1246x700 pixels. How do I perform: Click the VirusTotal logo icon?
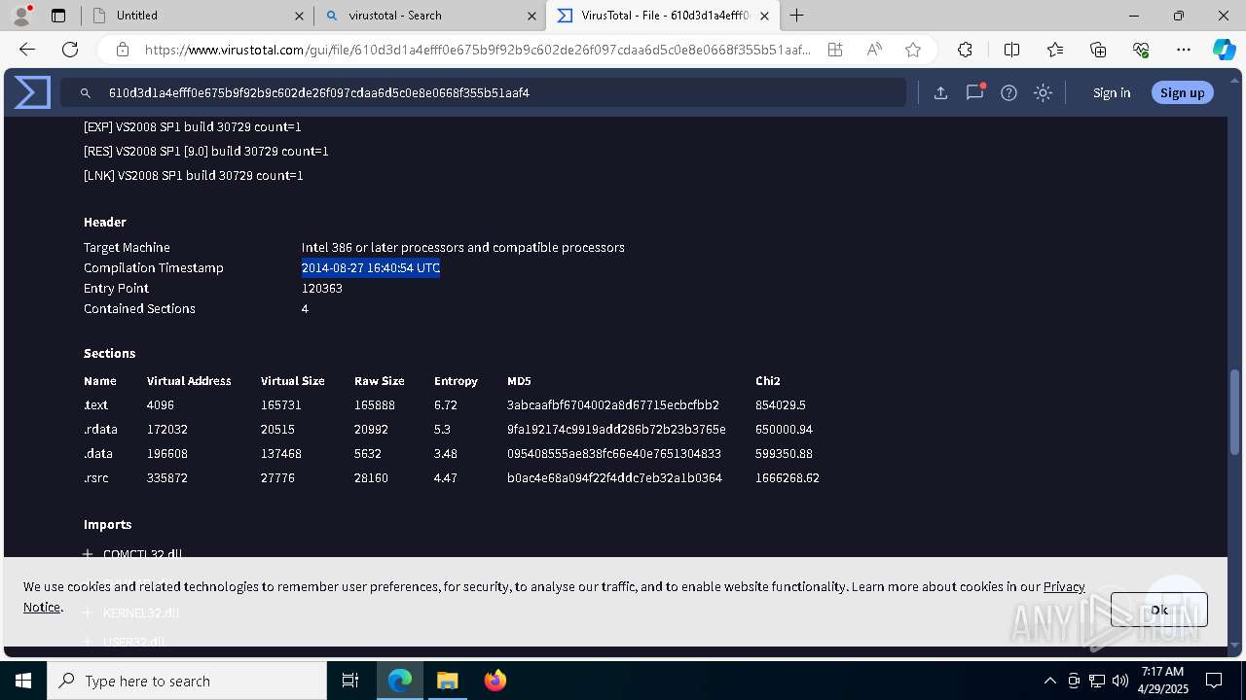(x=32, y=92)
